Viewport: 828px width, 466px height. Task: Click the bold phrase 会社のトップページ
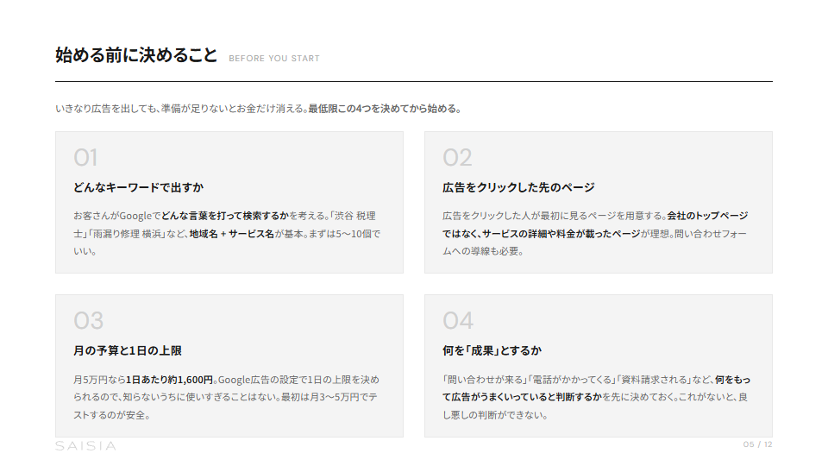[707, 216]
